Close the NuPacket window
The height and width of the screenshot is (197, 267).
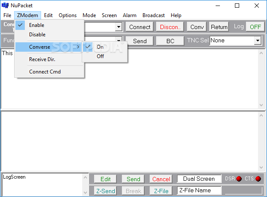click(x=256, y=6)
